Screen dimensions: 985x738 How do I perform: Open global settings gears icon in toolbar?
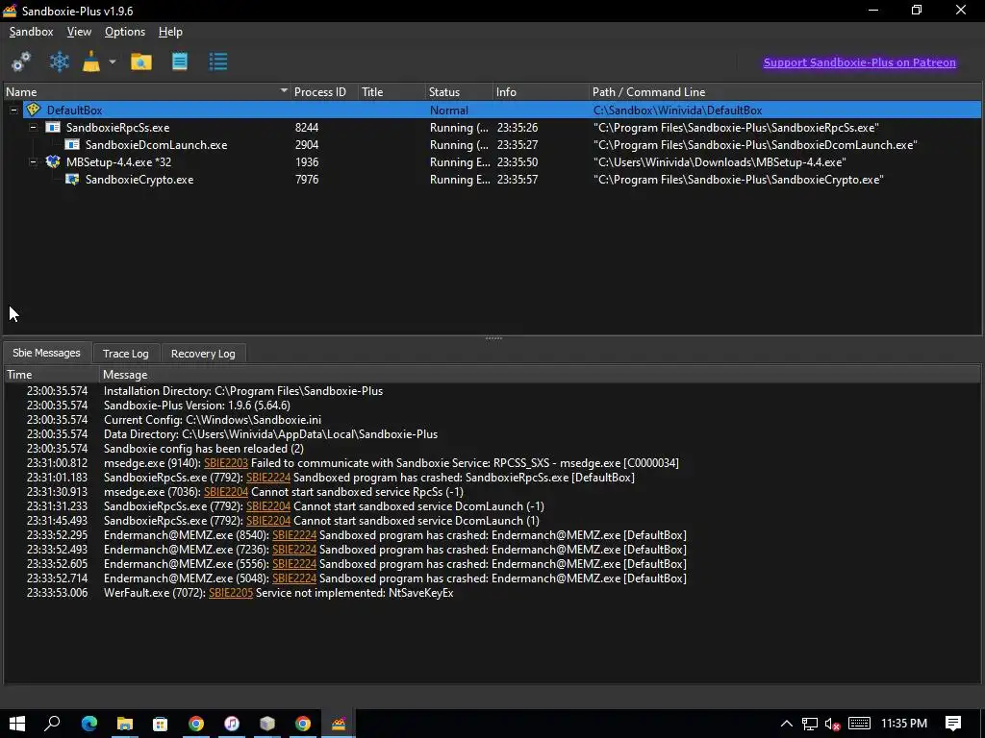(x=21, y=61)
